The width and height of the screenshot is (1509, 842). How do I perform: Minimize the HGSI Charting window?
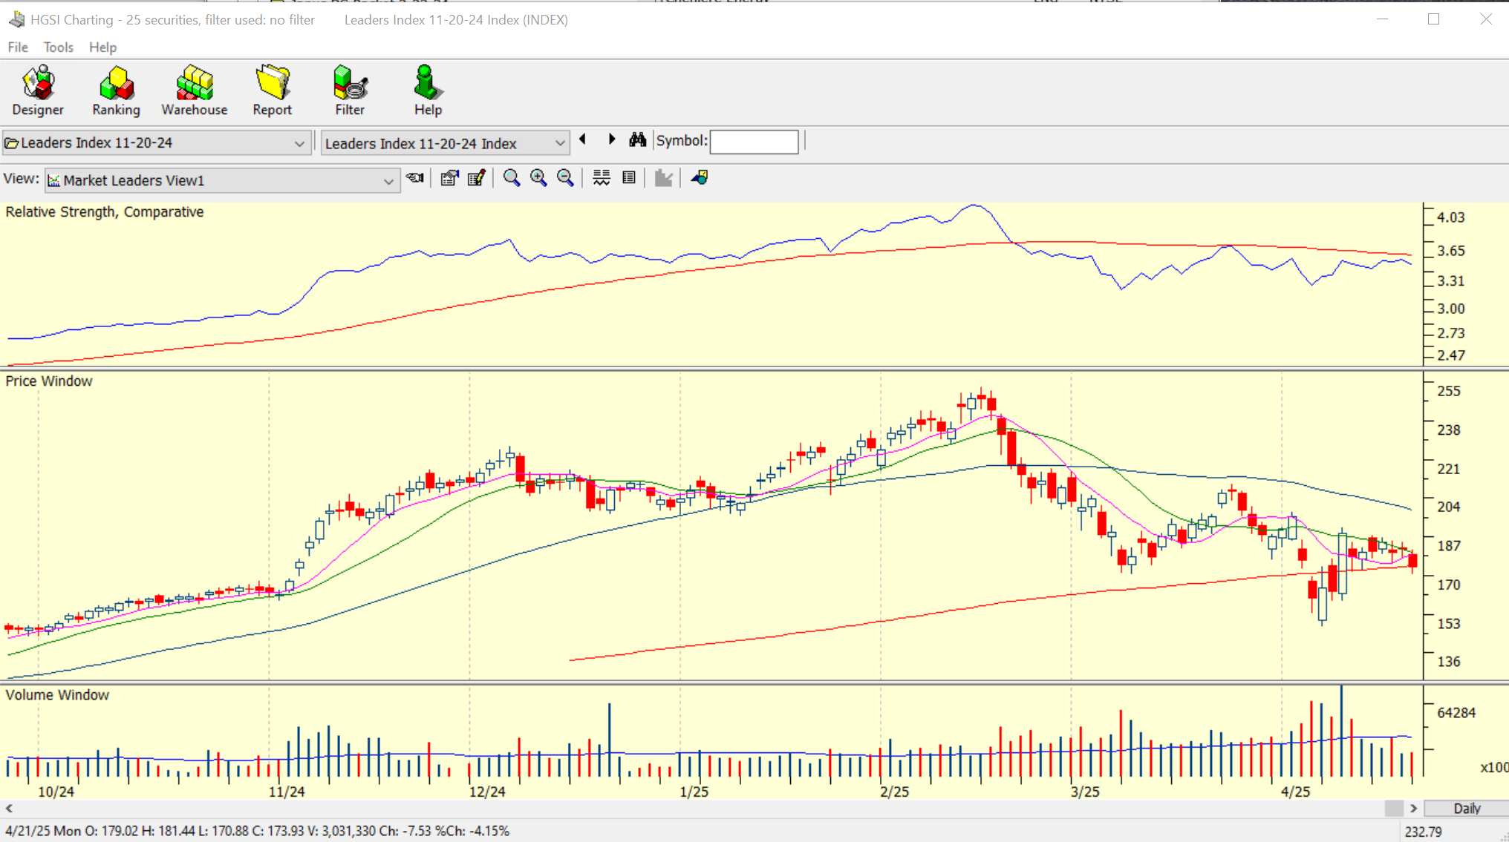coord(1382,19)
